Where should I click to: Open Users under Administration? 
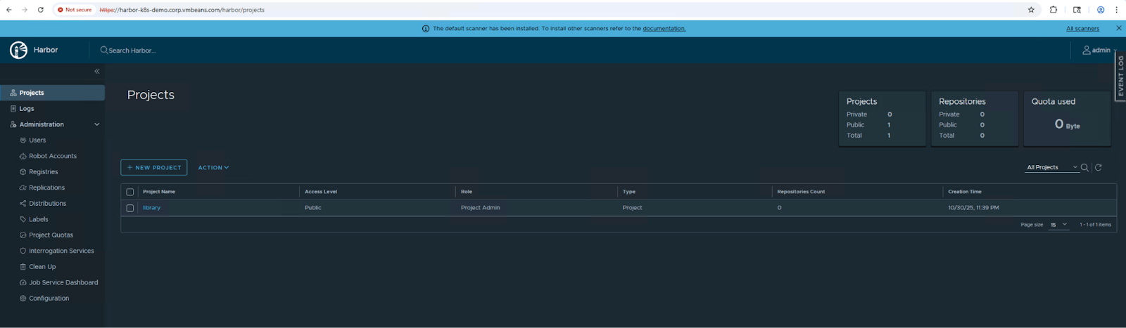[x=37, y=140]
